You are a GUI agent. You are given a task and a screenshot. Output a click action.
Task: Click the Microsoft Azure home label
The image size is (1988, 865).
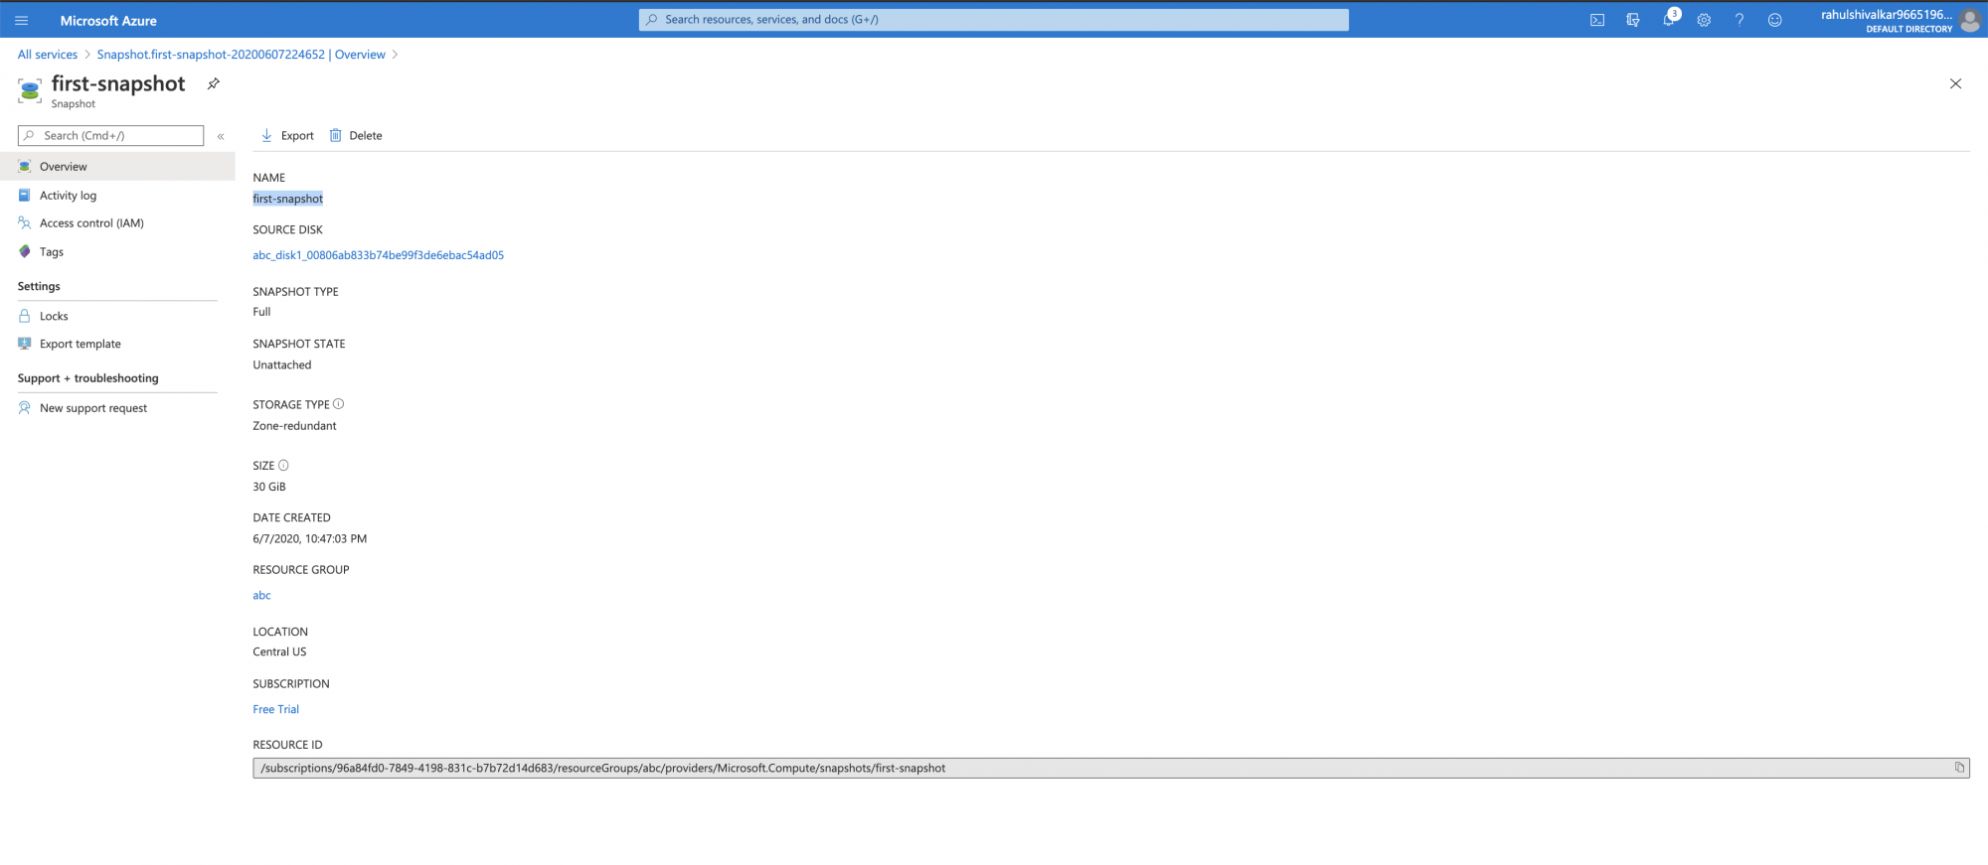pyautogui.click(x=108, y=20)
